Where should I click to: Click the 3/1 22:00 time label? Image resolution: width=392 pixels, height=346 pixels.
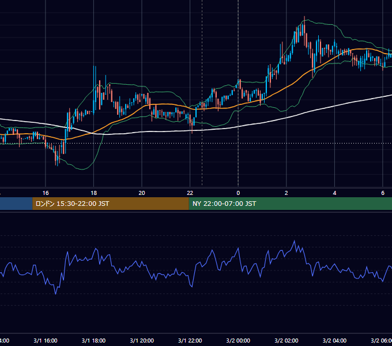click(x=190, y=340)
